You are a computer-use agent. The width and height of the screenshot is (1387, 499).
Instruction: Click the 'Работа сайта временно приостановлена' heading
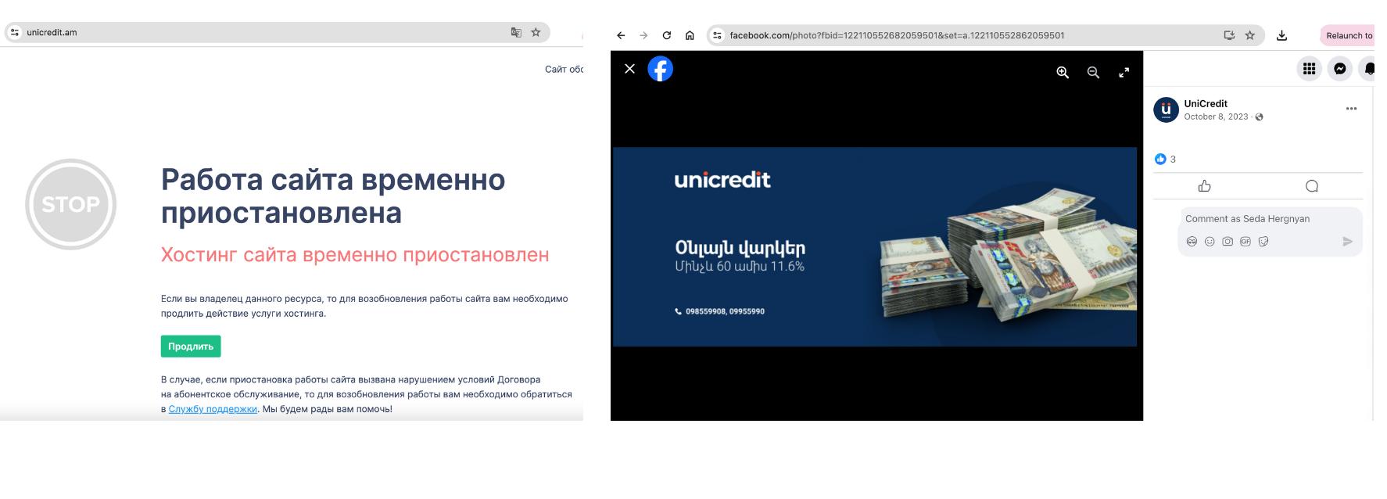coord(333,196)
